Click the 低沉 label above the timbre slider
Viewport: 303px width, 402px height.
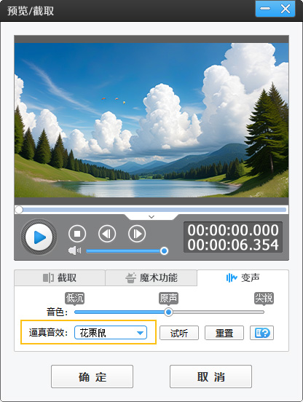[74, 298]
